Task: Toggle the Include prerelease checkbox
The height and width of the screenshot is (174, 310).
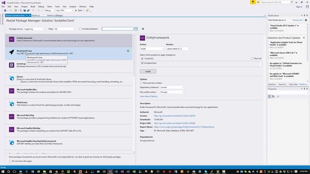Action: point(80,29)
